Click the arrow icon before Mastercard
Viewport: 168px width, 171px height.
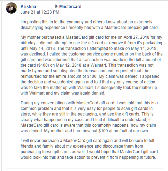tap(56, 6)
